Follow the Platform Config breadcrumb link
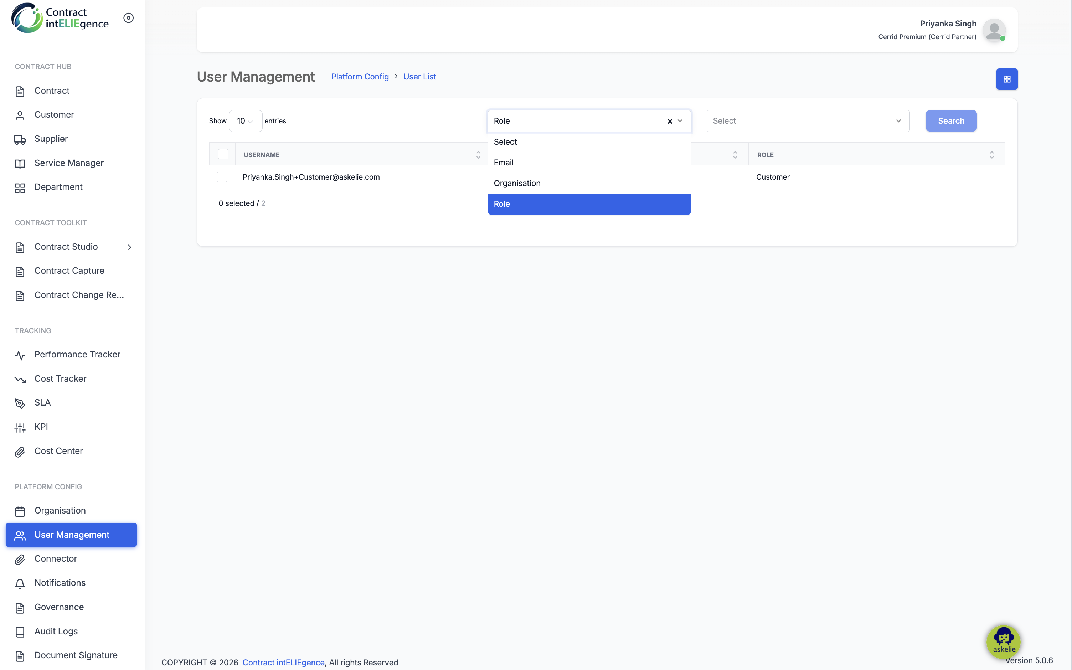The image size is (1072, 670). (360, 77)
